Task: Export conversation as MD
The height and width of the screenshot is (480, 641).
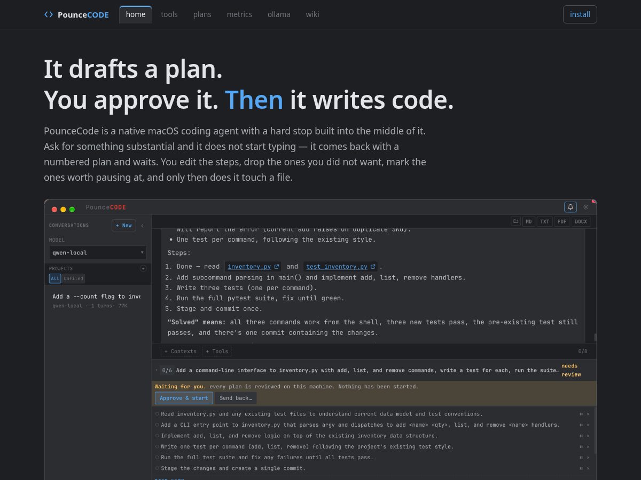Action: coord(528,221)
